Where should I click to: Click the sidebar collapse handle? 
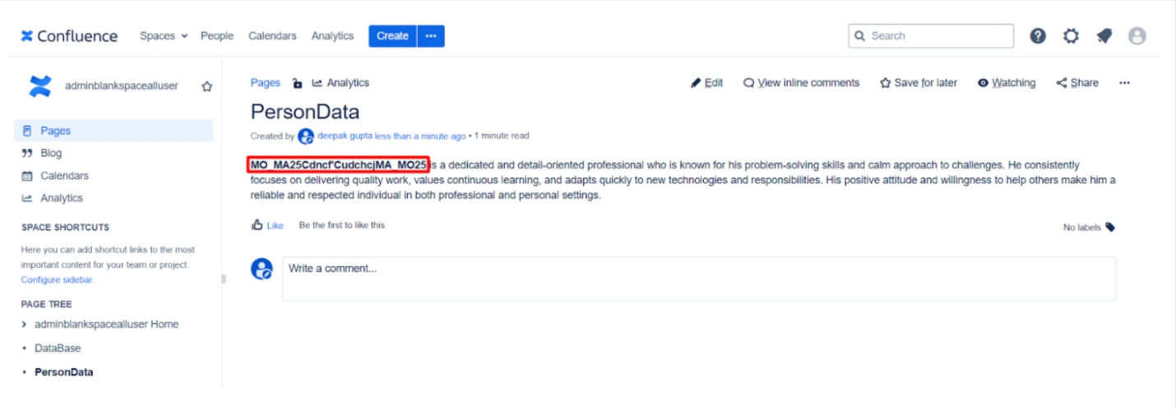pos(224,279)
